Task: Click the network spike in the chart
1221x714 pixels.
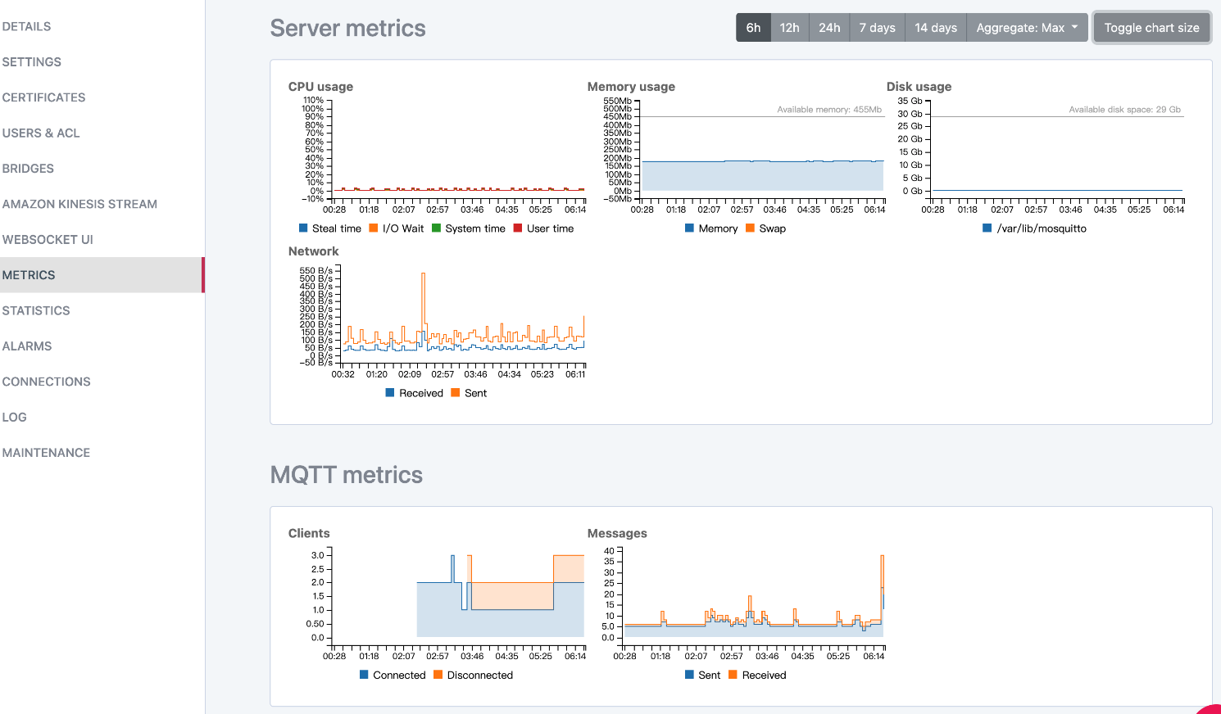Action: point(424,299)
